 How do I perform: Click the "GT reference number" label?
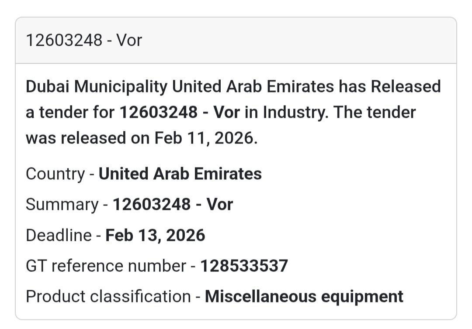106,266
